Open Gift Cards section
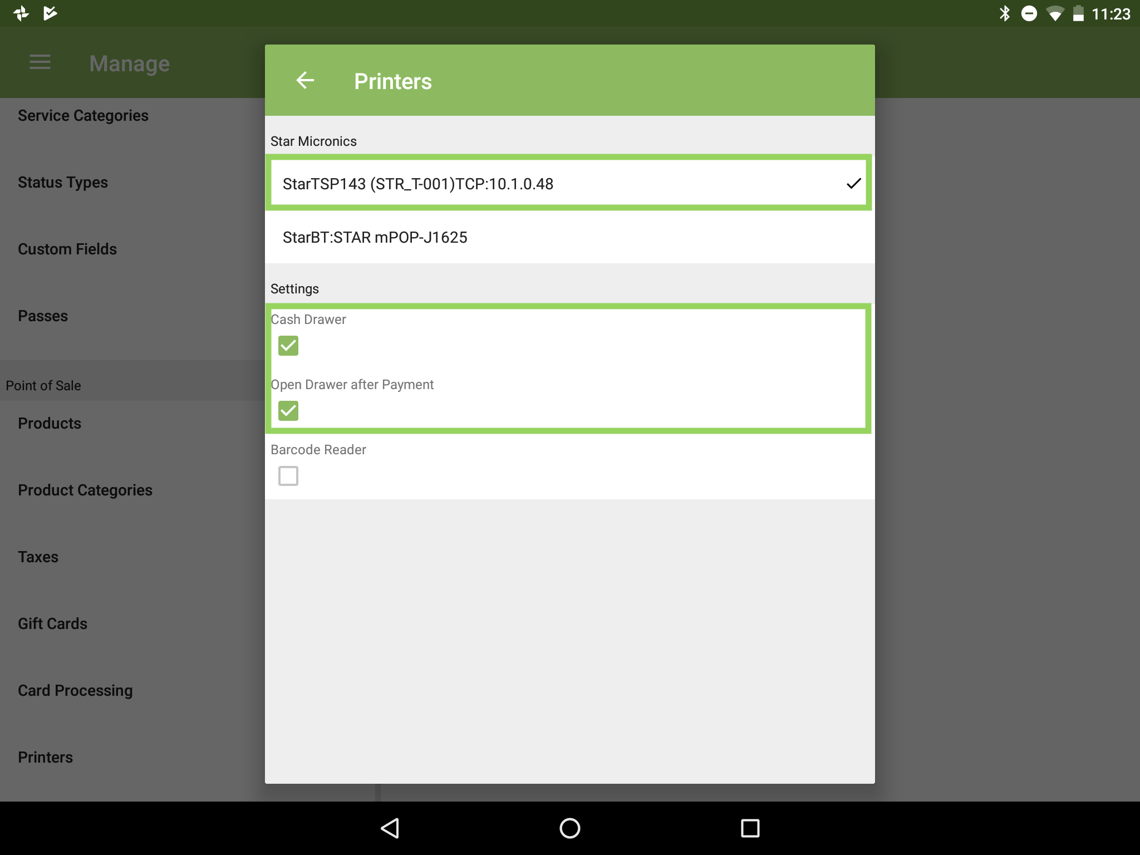The height and width of the screenshot is (855, 1140). click(x=52, y=624)
